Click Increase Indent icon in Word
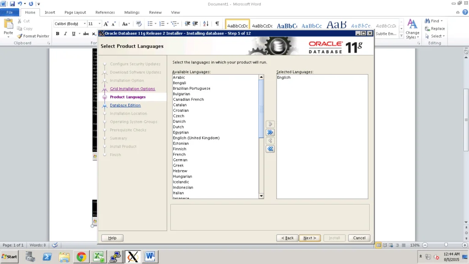The image size is (469, 264). 195,24
